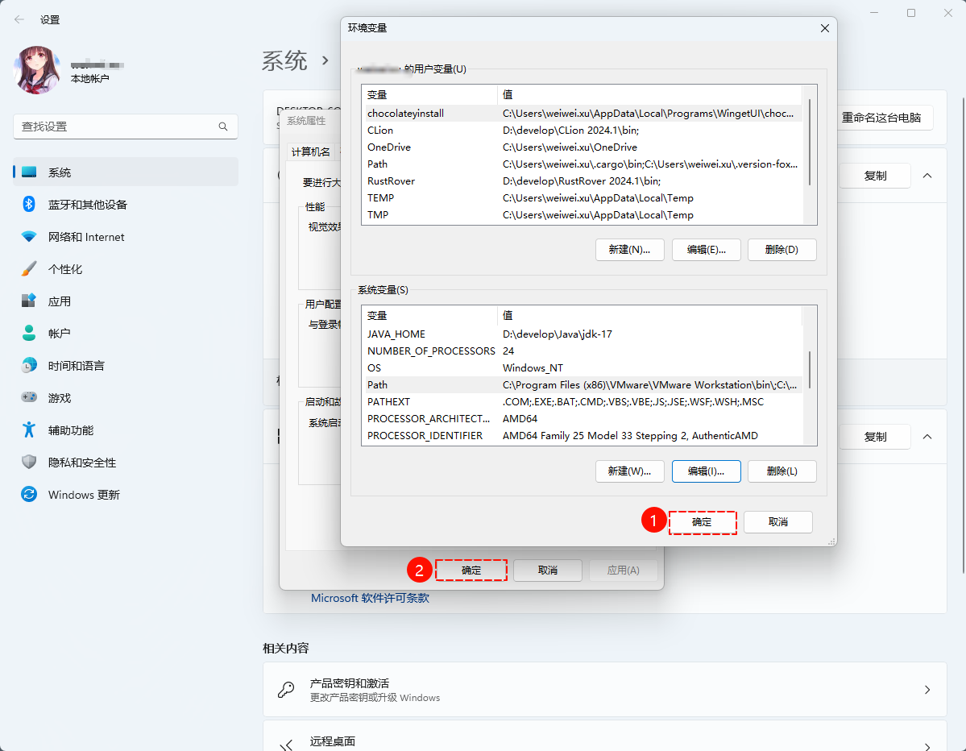Image resolution: width=966 pixels, height=751 pixels.
Task: Open Windows 更新 refresh icon
Action: [x=29, y=495]
